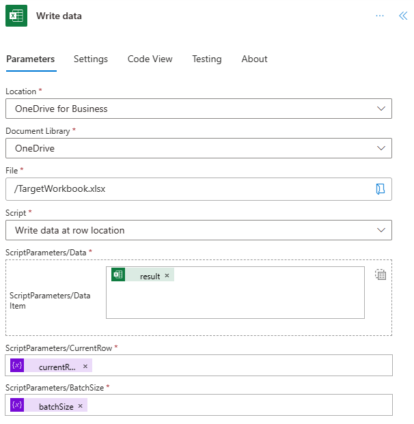Remove the result token
Viewport: 414px width, 424px height.
[x=167, y=276]
